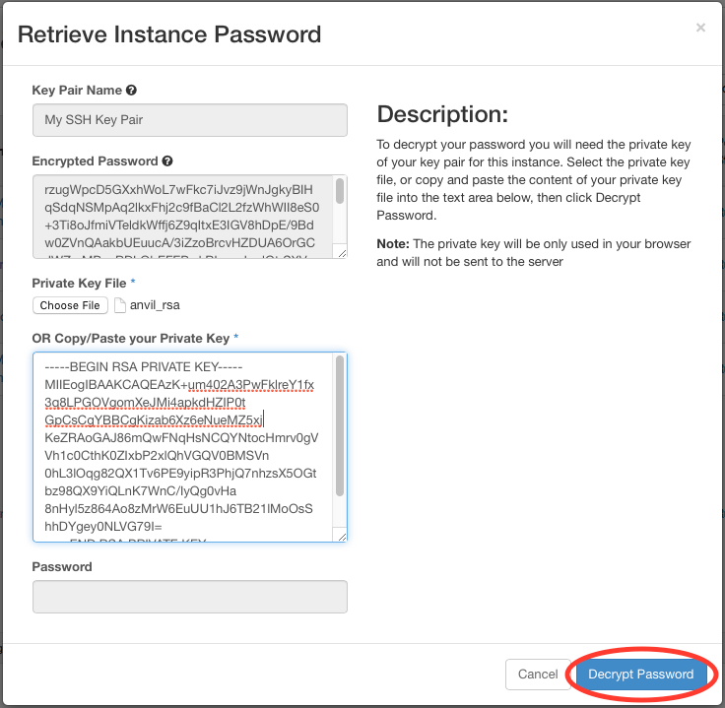Click the file icon next to anvil_rsa
Screen dimensions: 725x708
coord(120,305)
